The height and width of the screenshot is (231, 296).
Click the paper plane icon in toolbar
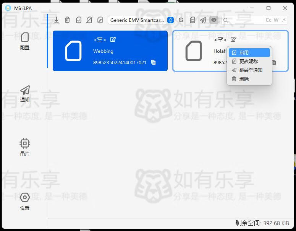point(203,20)
